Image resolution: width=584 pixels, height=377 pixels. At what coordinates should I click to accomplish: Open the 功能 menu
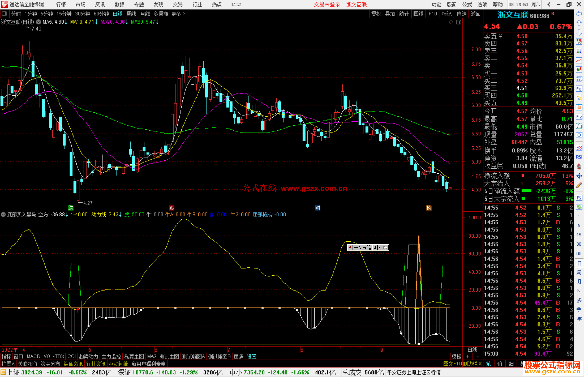pos(436,5)
